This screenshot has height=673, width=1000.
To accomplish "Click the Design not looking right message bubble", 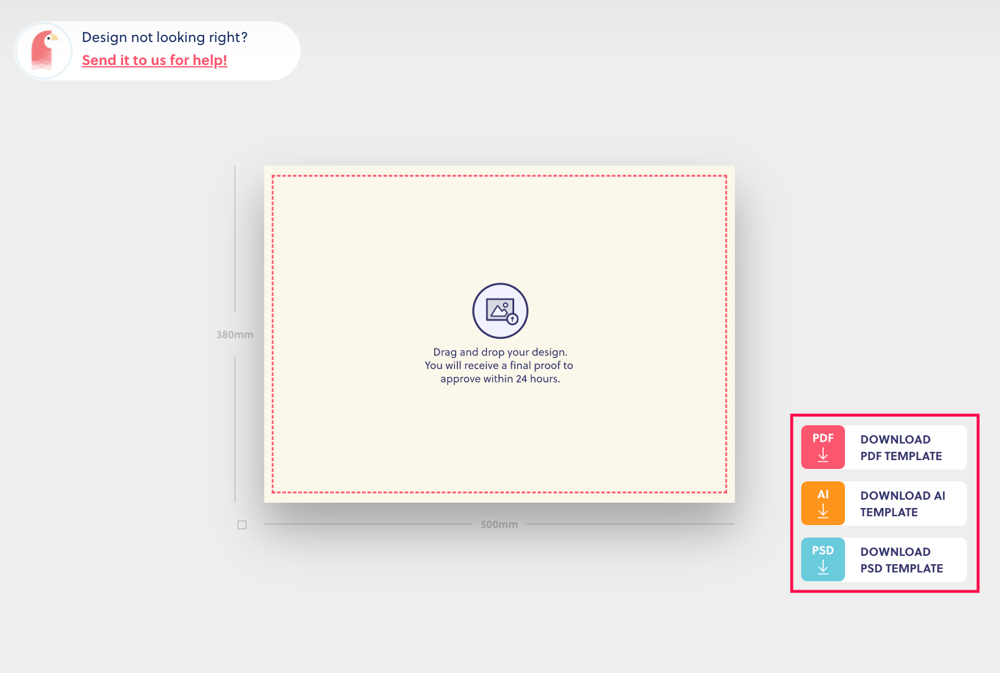I will pyautogui.click(x=164, y=37).
